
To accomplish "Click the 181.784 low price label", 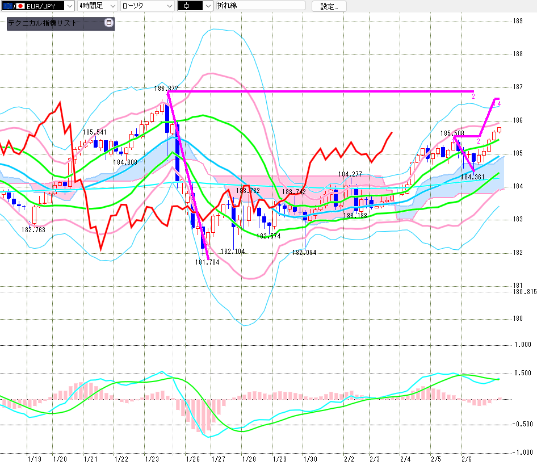I will [207, 263].
